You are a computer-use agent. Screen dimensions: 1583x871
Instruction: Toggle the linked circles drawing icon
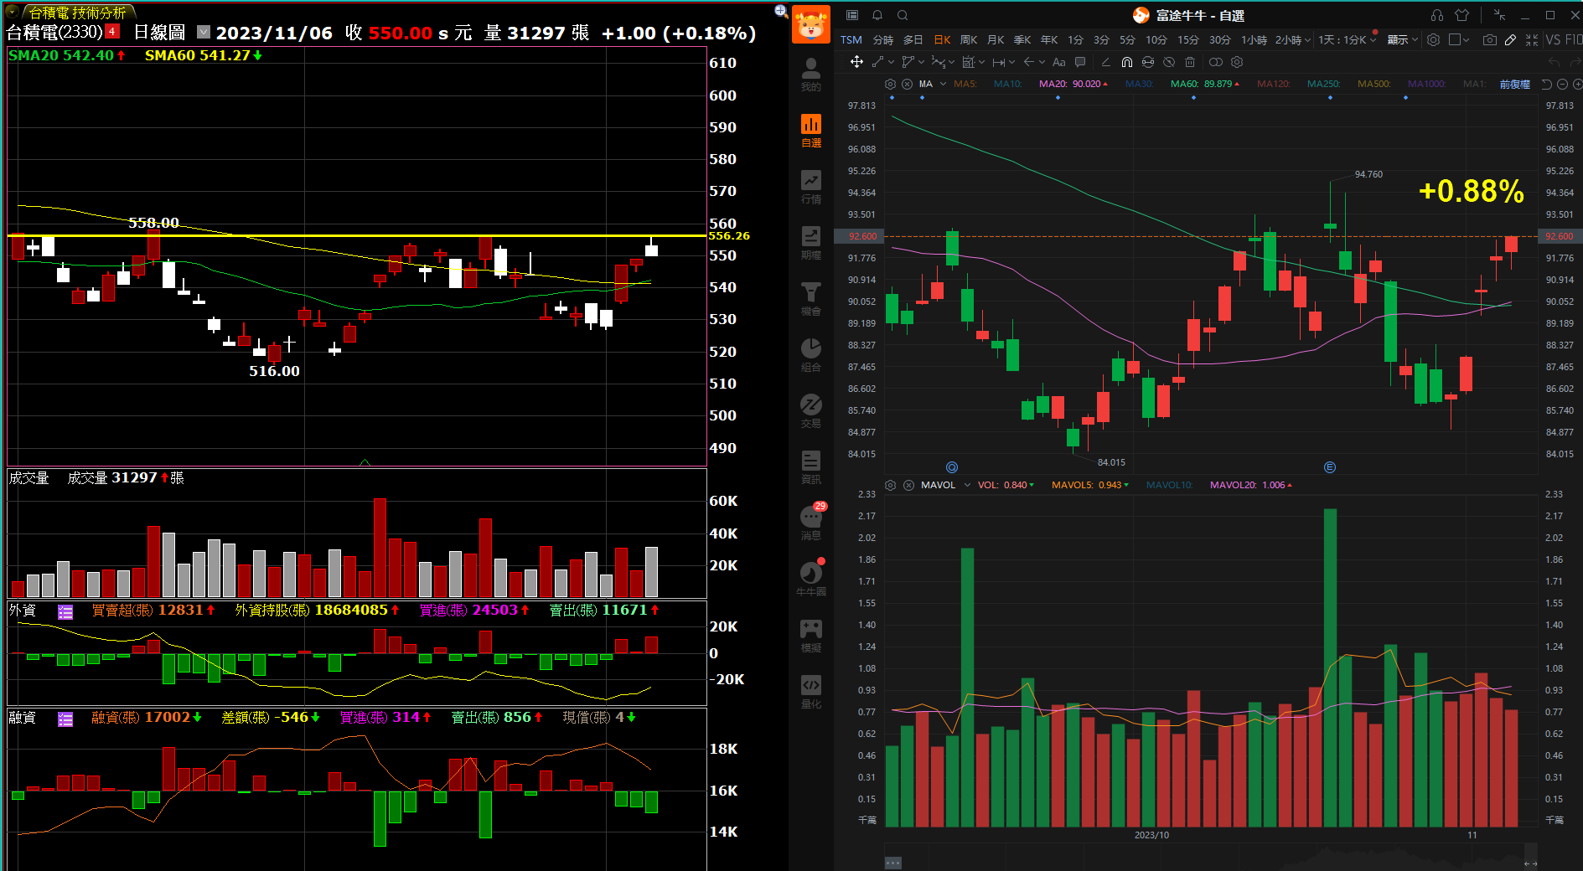1216,62
